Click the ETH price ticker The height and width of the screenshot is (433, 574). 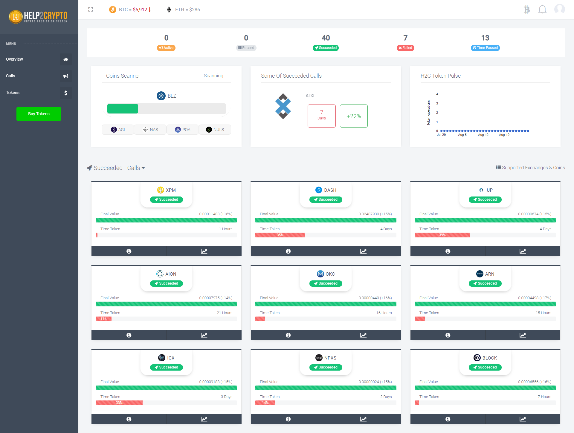pyautogui.click(x=183, y=10)
